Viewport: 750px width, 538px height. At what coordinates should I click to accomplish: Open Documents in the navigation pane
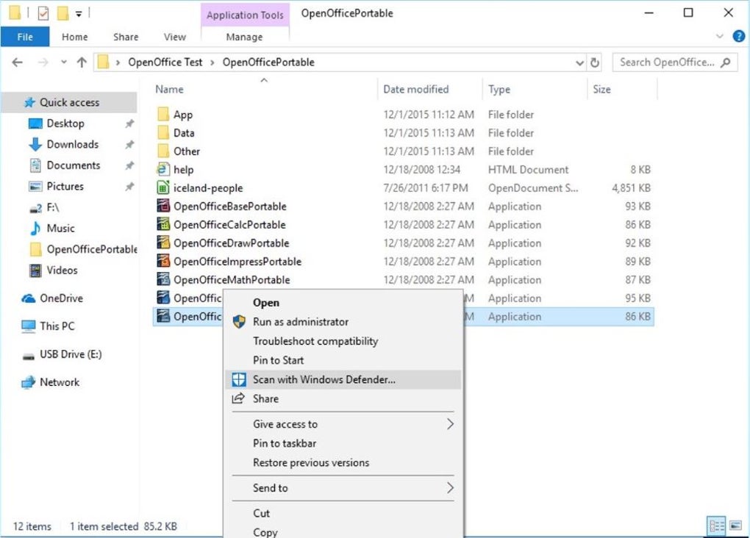click(74, 165)
